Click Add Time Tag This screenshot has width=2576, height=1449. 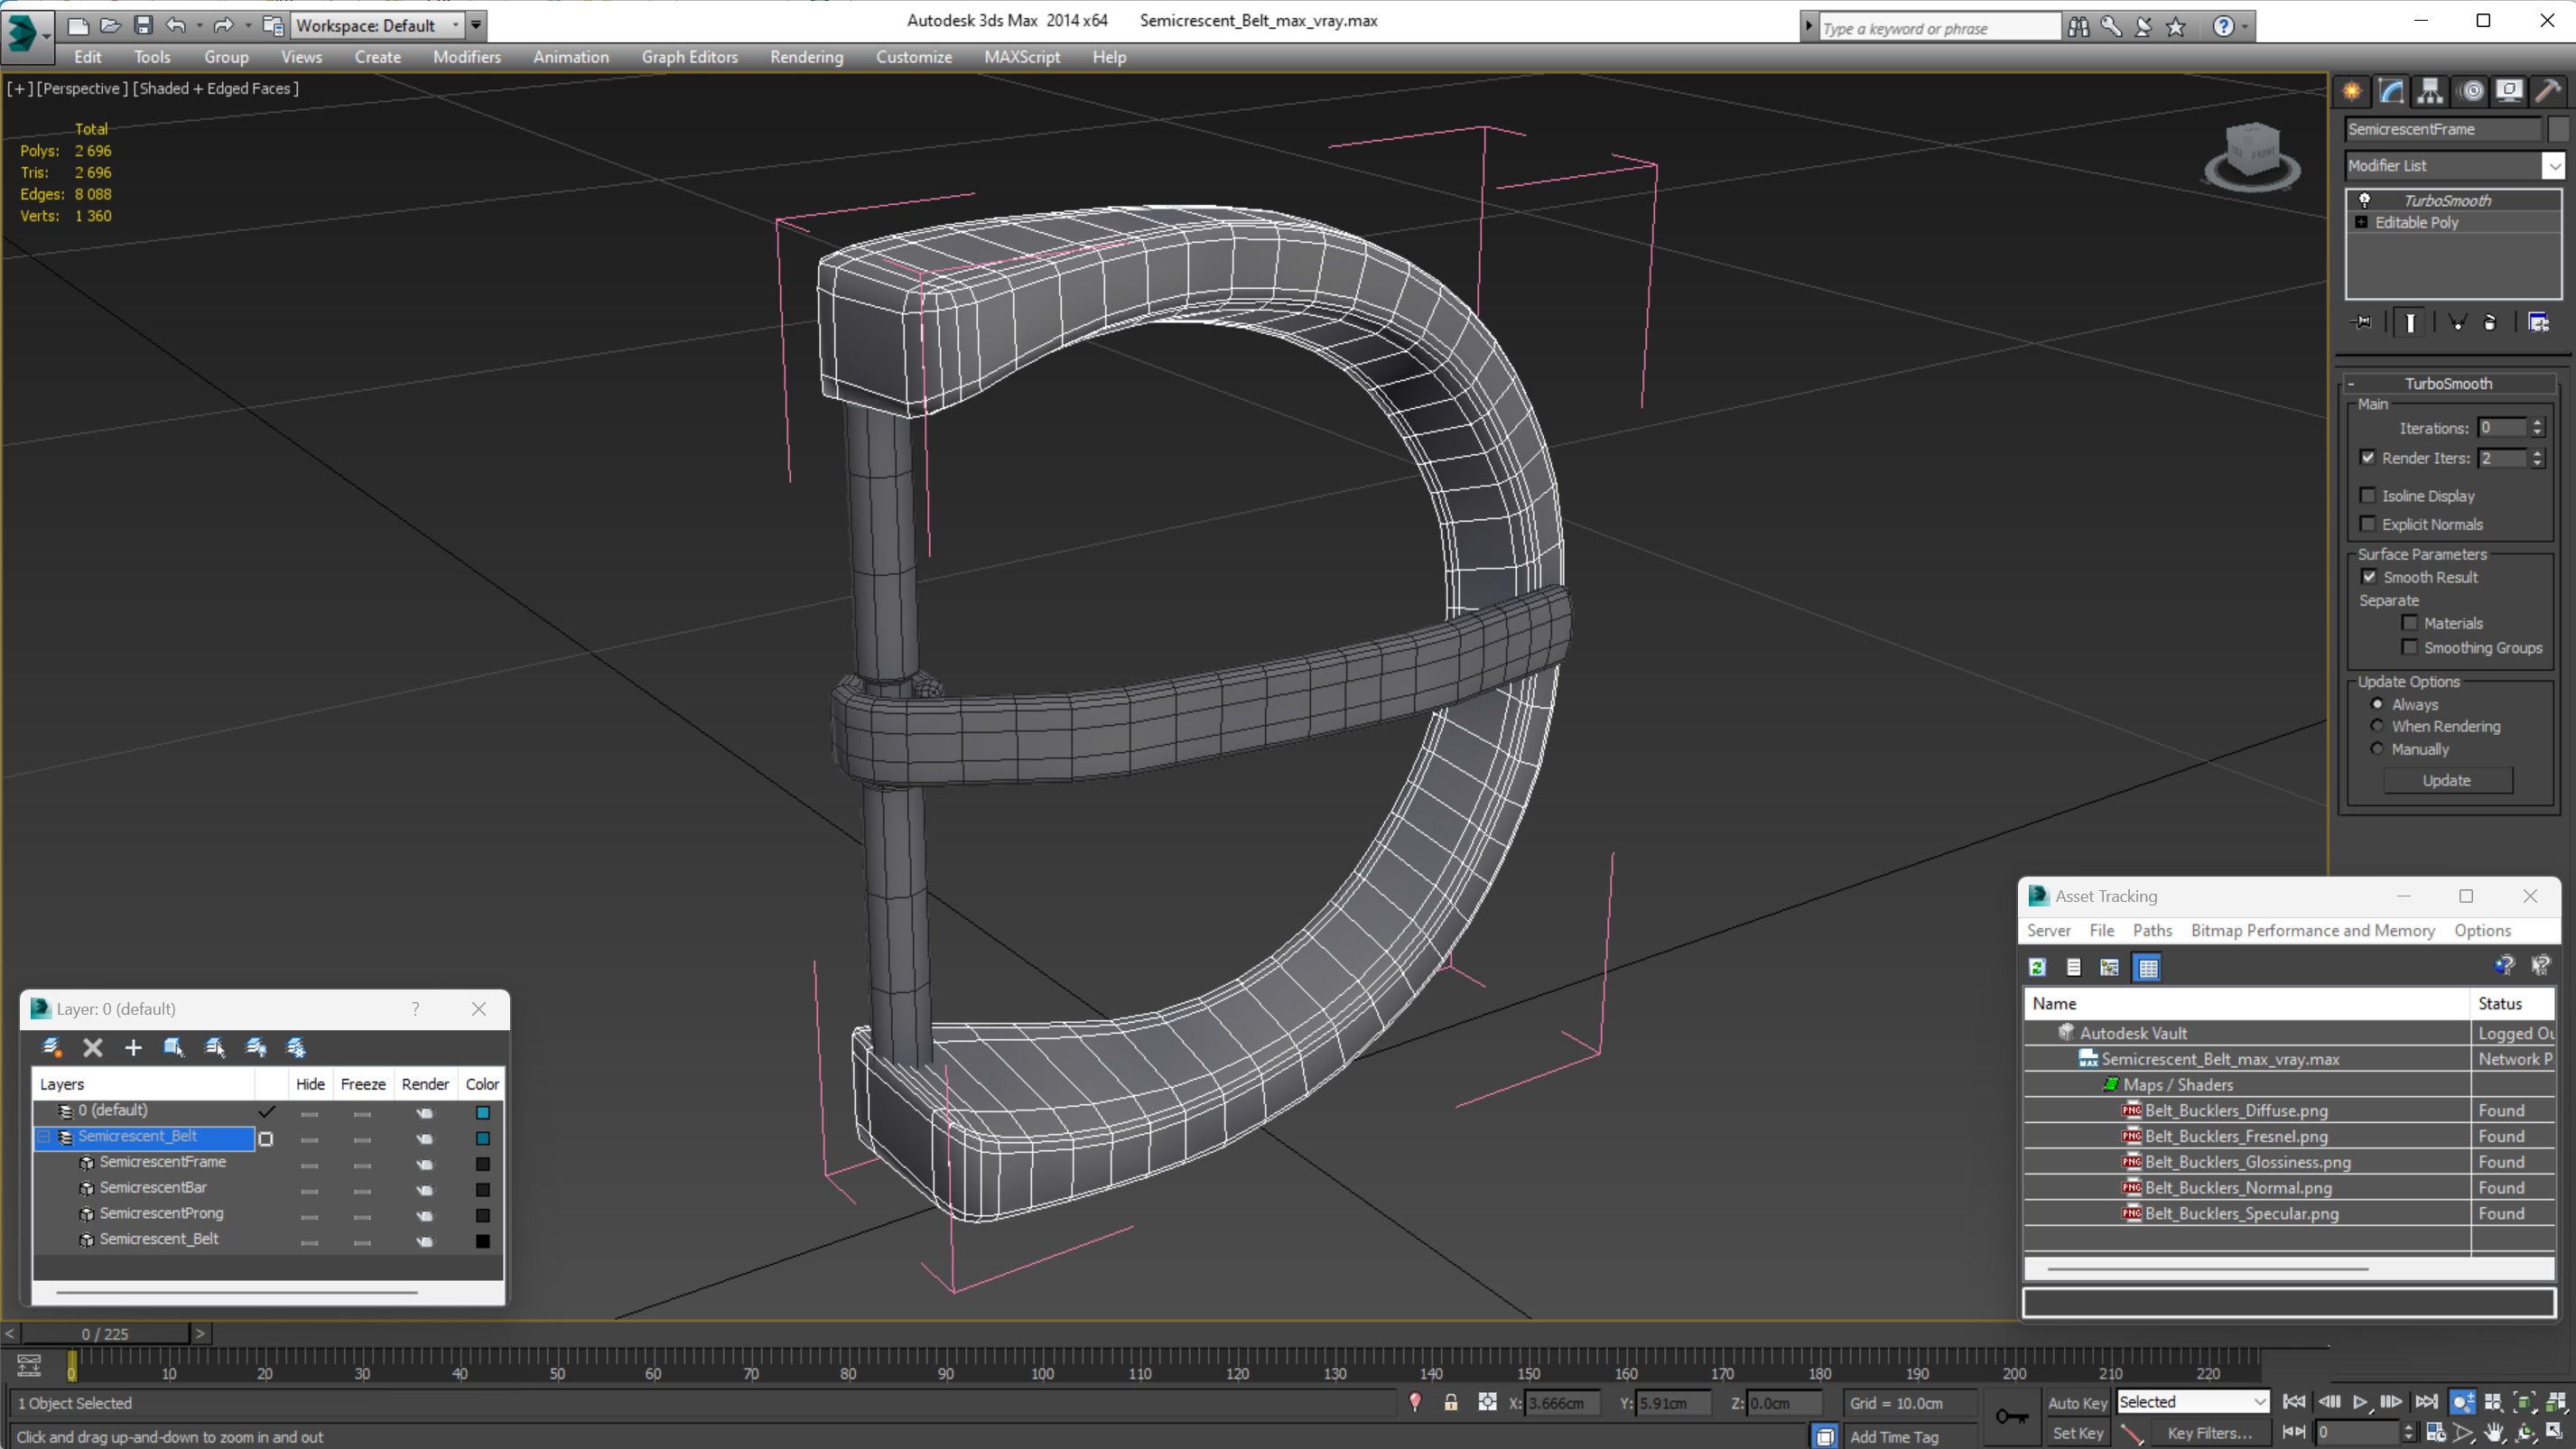pos(1894,1436)
